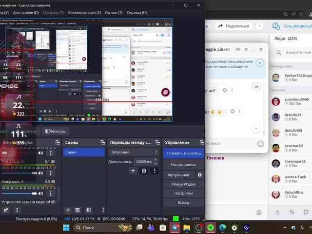The height and width of the screenshot is (234, 312).
Task: Open transition properties three dots
Action: pyautogui.click(x=155, y=171)
